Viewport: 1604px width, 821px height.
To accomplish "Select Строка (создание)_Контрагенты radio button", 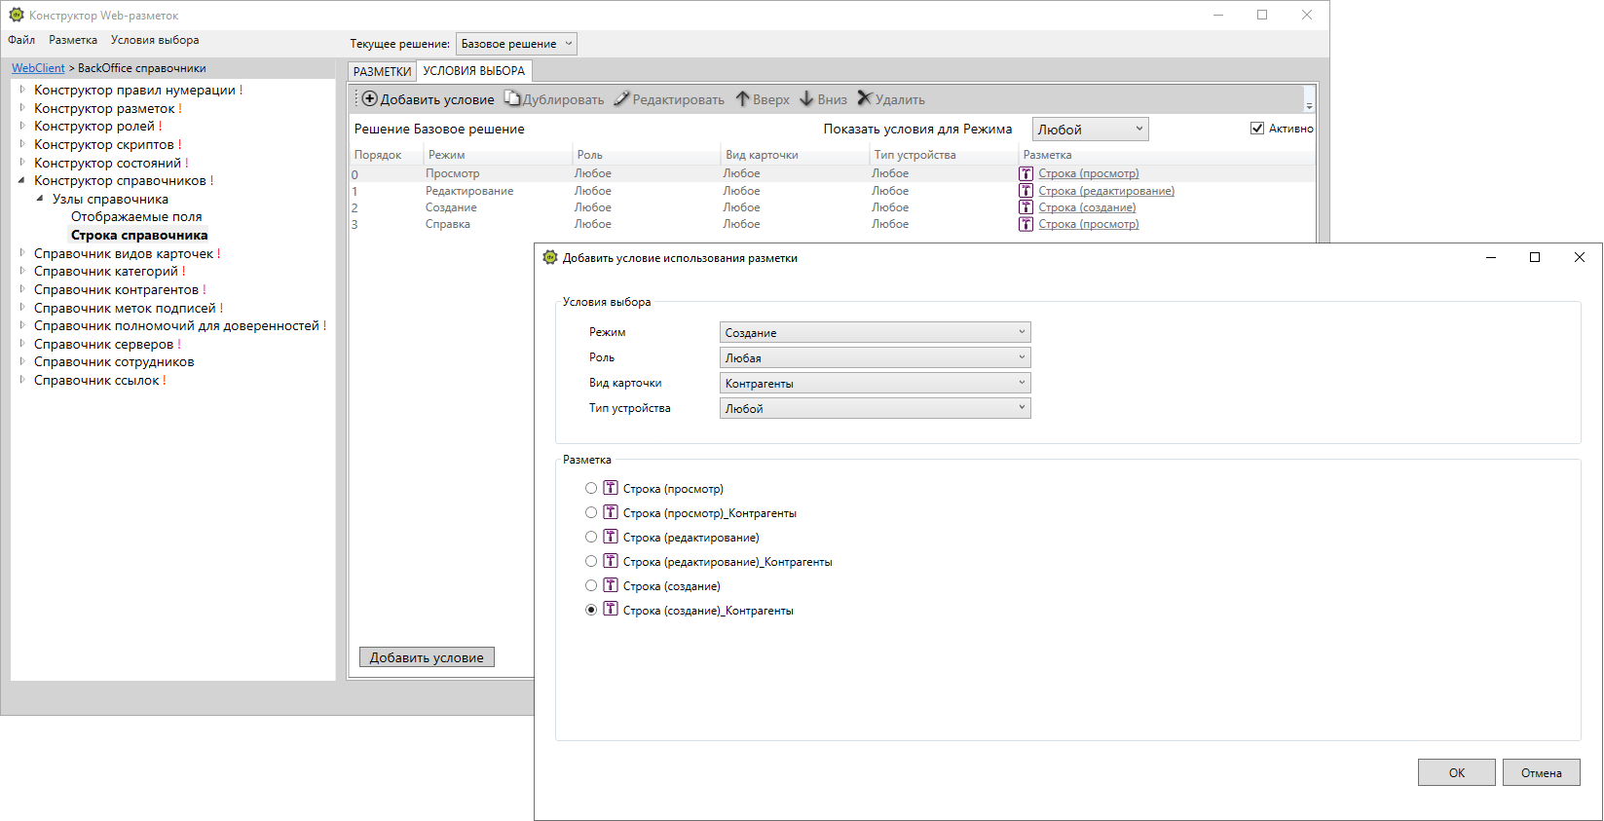I will pos(591,610).
